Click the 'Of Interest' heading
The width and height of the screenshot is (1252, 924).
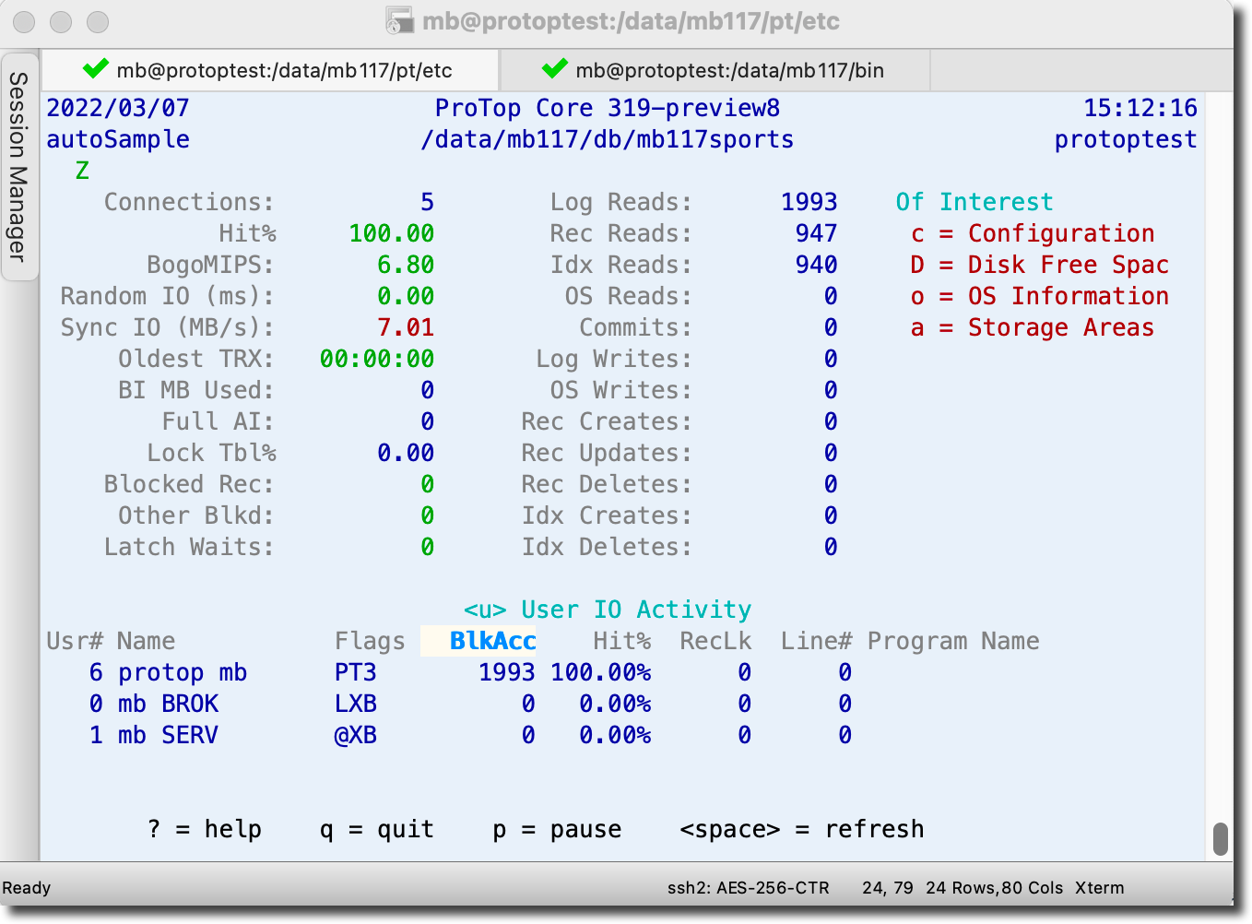974,203
